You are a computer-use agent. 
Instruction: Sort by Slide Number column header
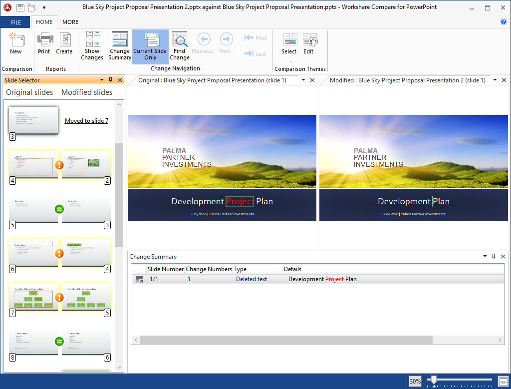click(166, 269)
